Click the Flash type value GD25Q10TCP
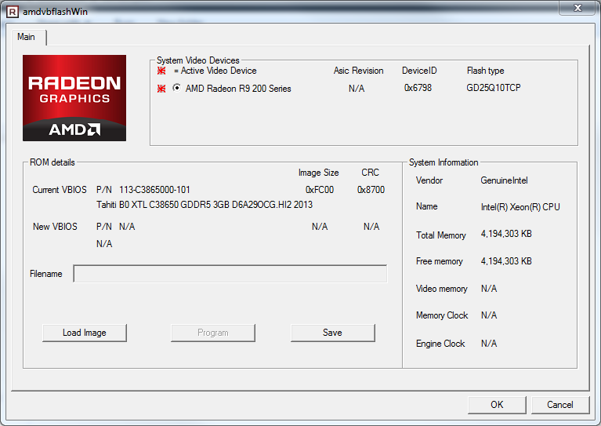Screen dimensions: 601x426 tap(494, 88)
